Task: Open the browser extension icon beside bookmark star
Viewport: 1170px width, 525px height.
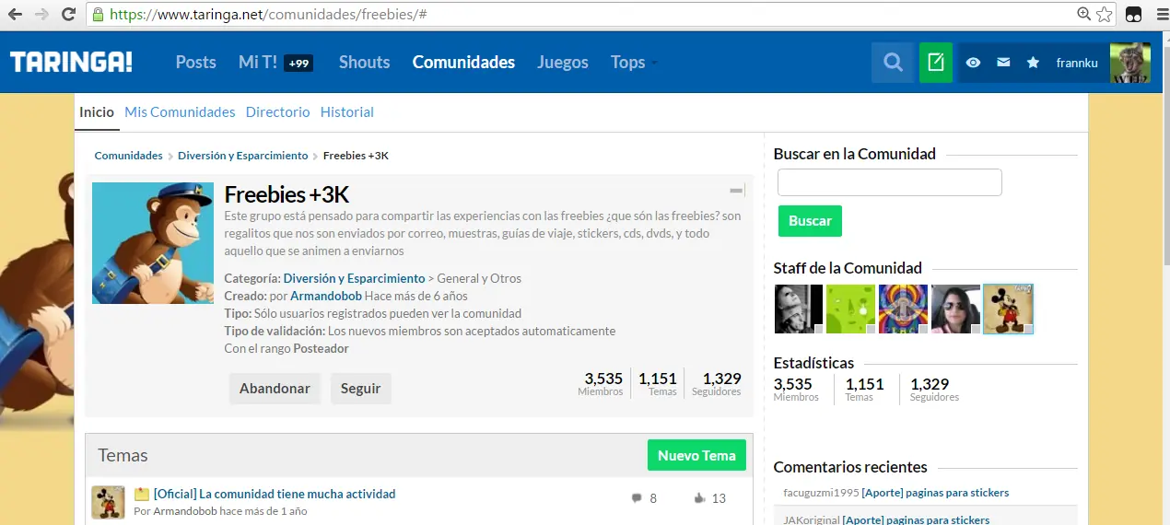Action: pos(1133,15)
